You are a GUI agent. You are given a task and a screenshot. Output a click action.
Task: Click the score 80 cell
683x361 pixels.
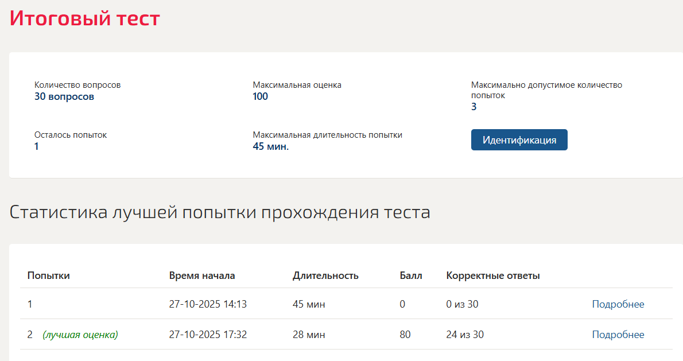tap(405, 335)
